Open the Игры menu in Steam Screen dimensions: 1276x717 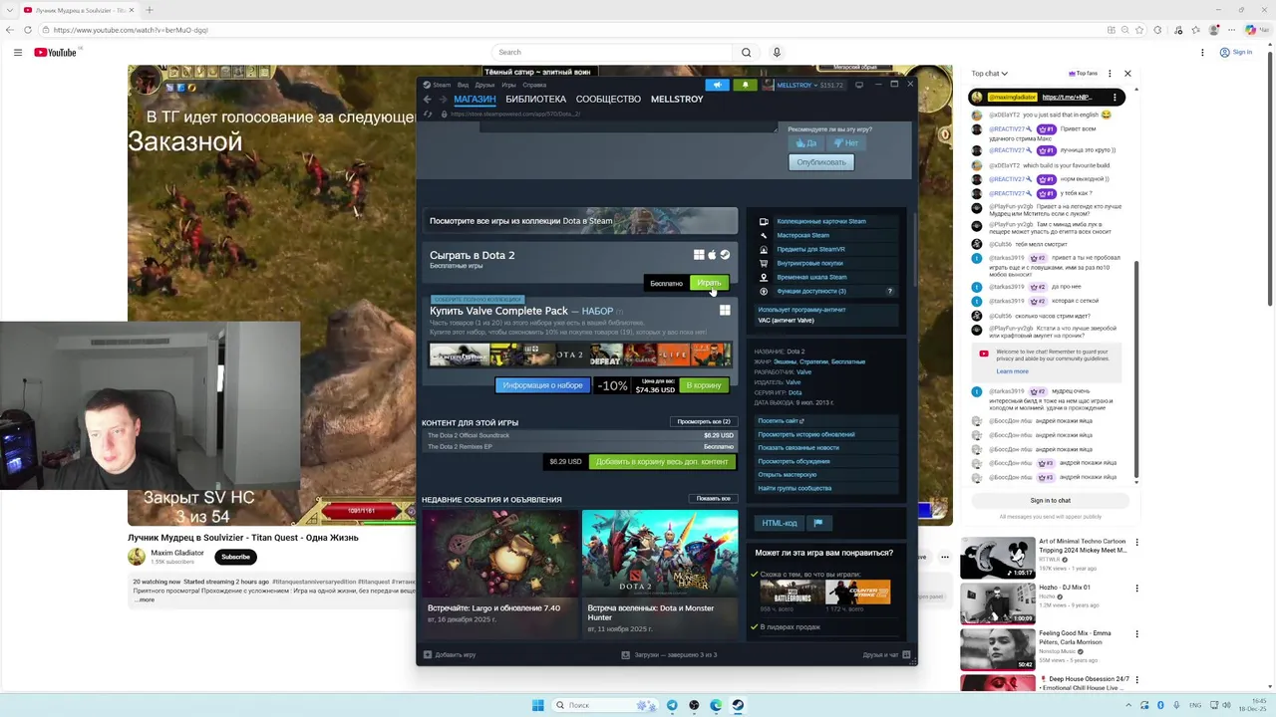508,85
